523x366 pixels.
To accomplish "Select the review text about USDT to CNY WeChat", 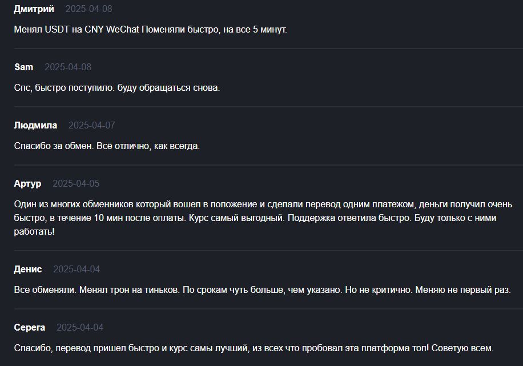I will coord(150,30).
